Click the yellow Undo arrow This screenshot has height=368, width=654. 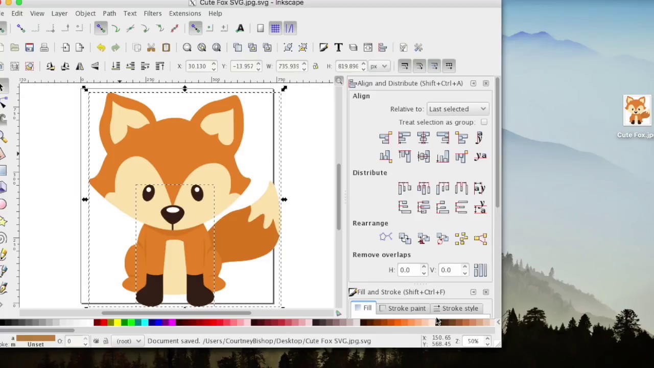(x=101, y=48)
